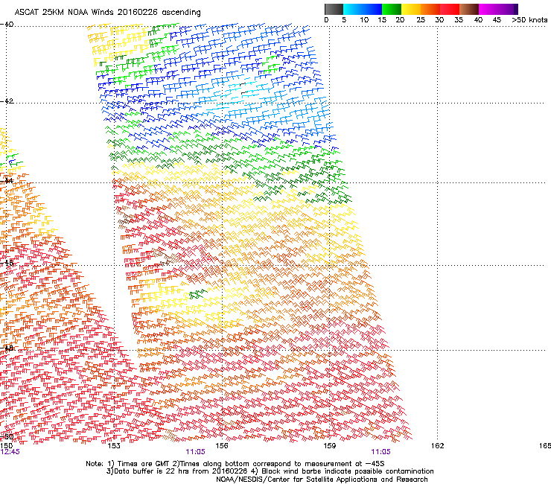Click the 20 legend scale number

400,20
